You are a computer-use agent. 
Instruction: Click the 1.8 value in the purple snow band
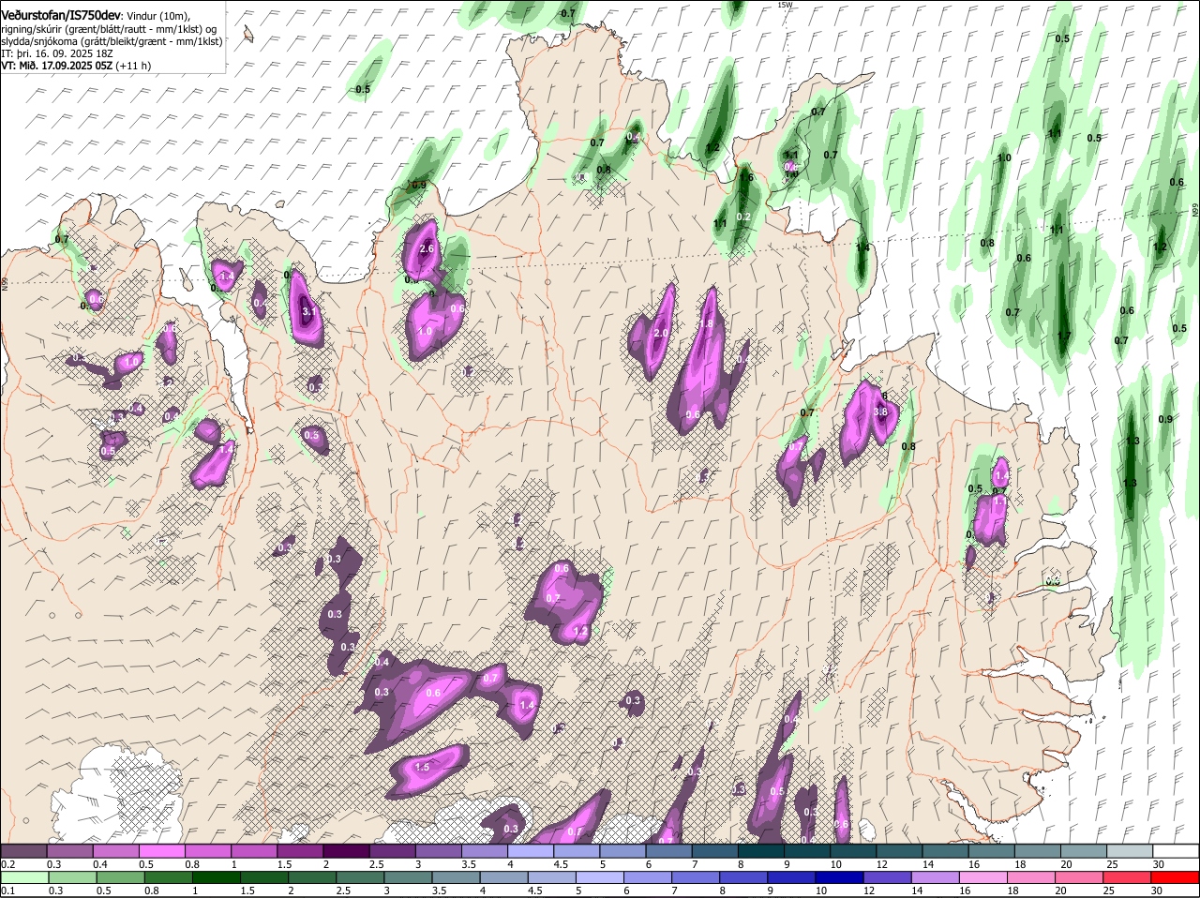(x=708, y=323)
